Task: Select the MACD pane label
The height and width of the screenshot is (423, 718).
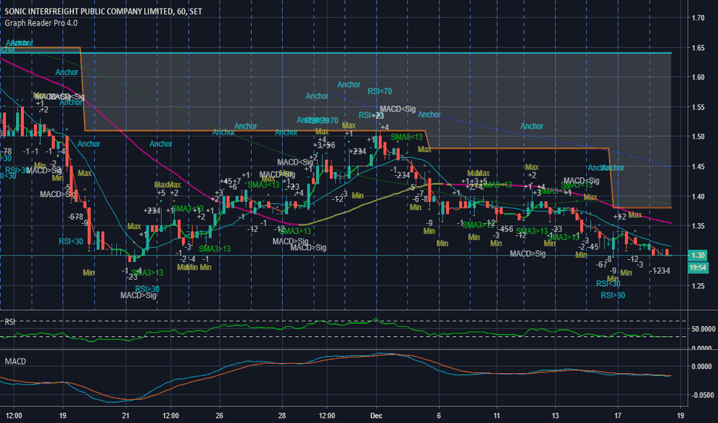Action: point(15,361)
